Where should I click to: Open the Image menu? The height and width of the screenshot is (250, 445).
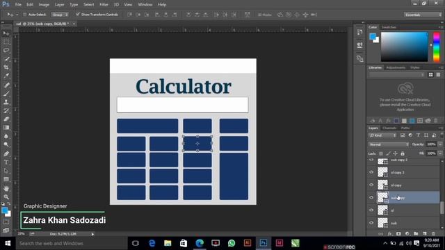click(x=44, y=5)
